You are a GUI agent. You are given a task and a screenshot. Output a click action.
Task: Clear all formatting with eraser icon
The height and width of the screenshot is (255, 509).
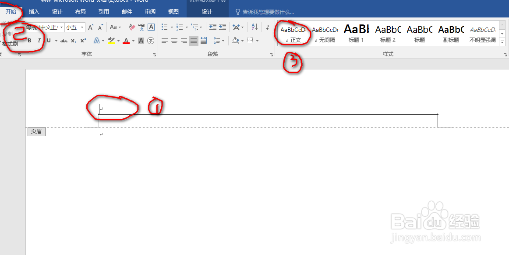tap(132, 27)
